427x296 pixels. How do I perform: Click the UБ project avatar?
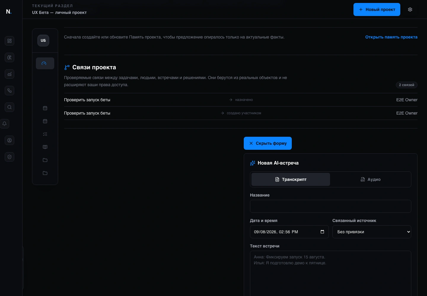(x=43, y=41)
